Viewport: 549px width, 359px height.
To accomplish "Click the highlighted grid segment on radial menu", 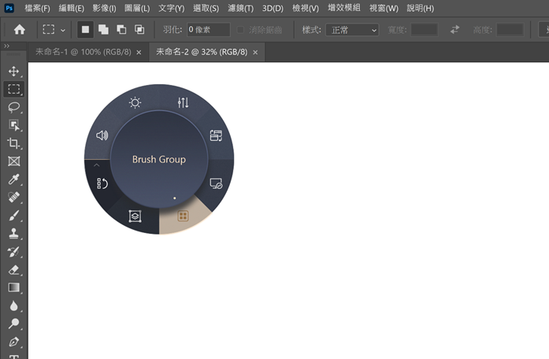I will pos(183,216).
